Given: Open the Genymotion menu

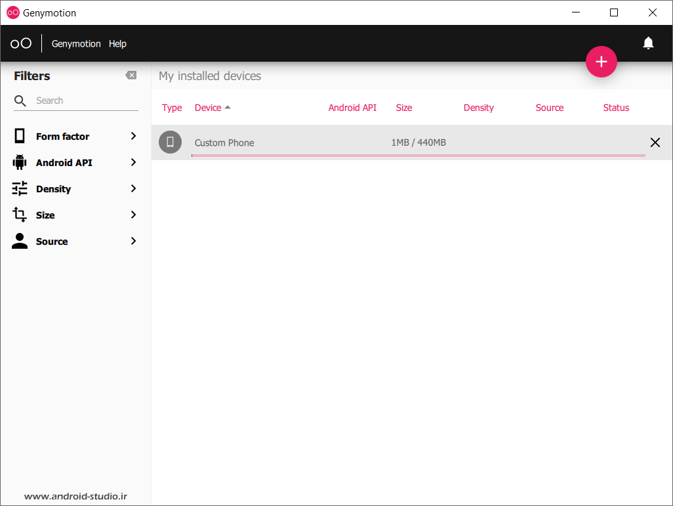Looking at the screenshot, I should (x=76, y=43).
